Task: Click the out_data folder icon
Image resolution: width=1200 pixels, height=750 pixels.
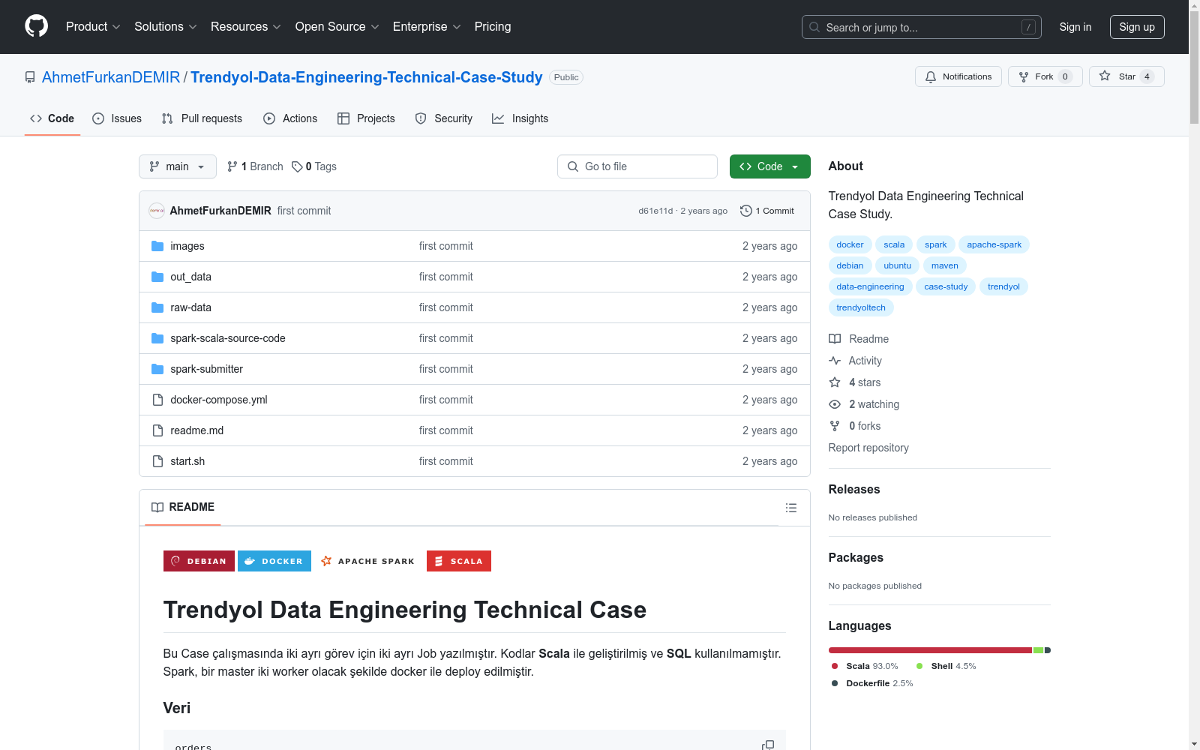Action: [157, 277]
